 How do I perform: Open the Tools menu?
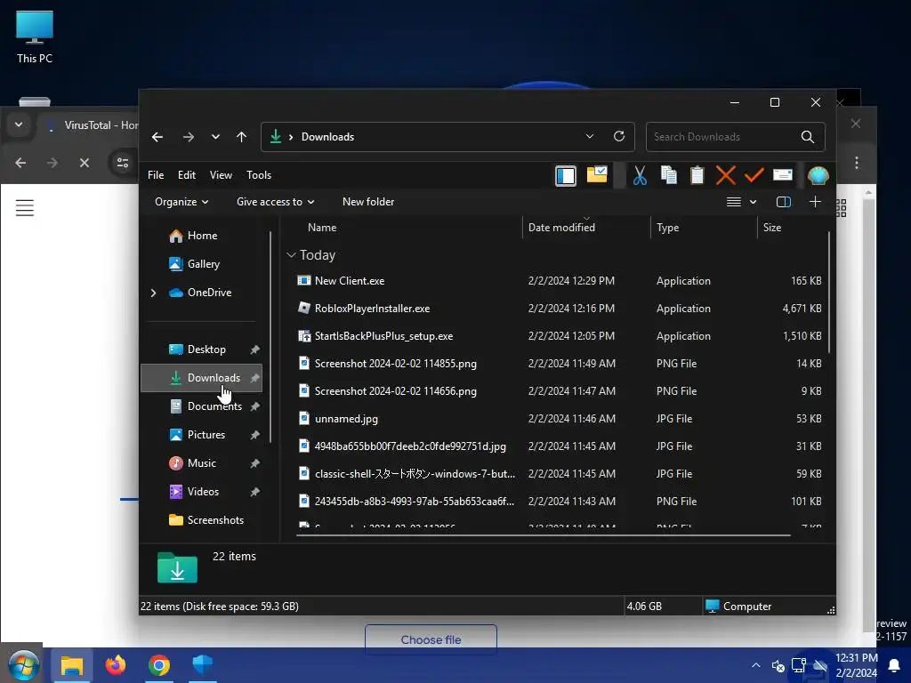(x=259, y=175)
